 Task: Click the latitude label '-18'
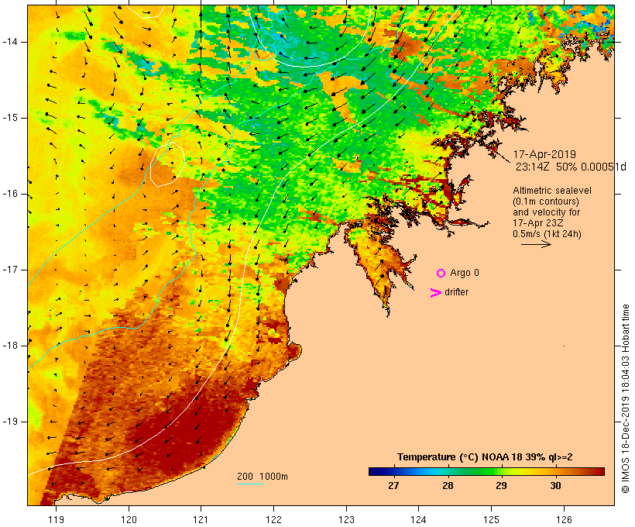[10, 346]
